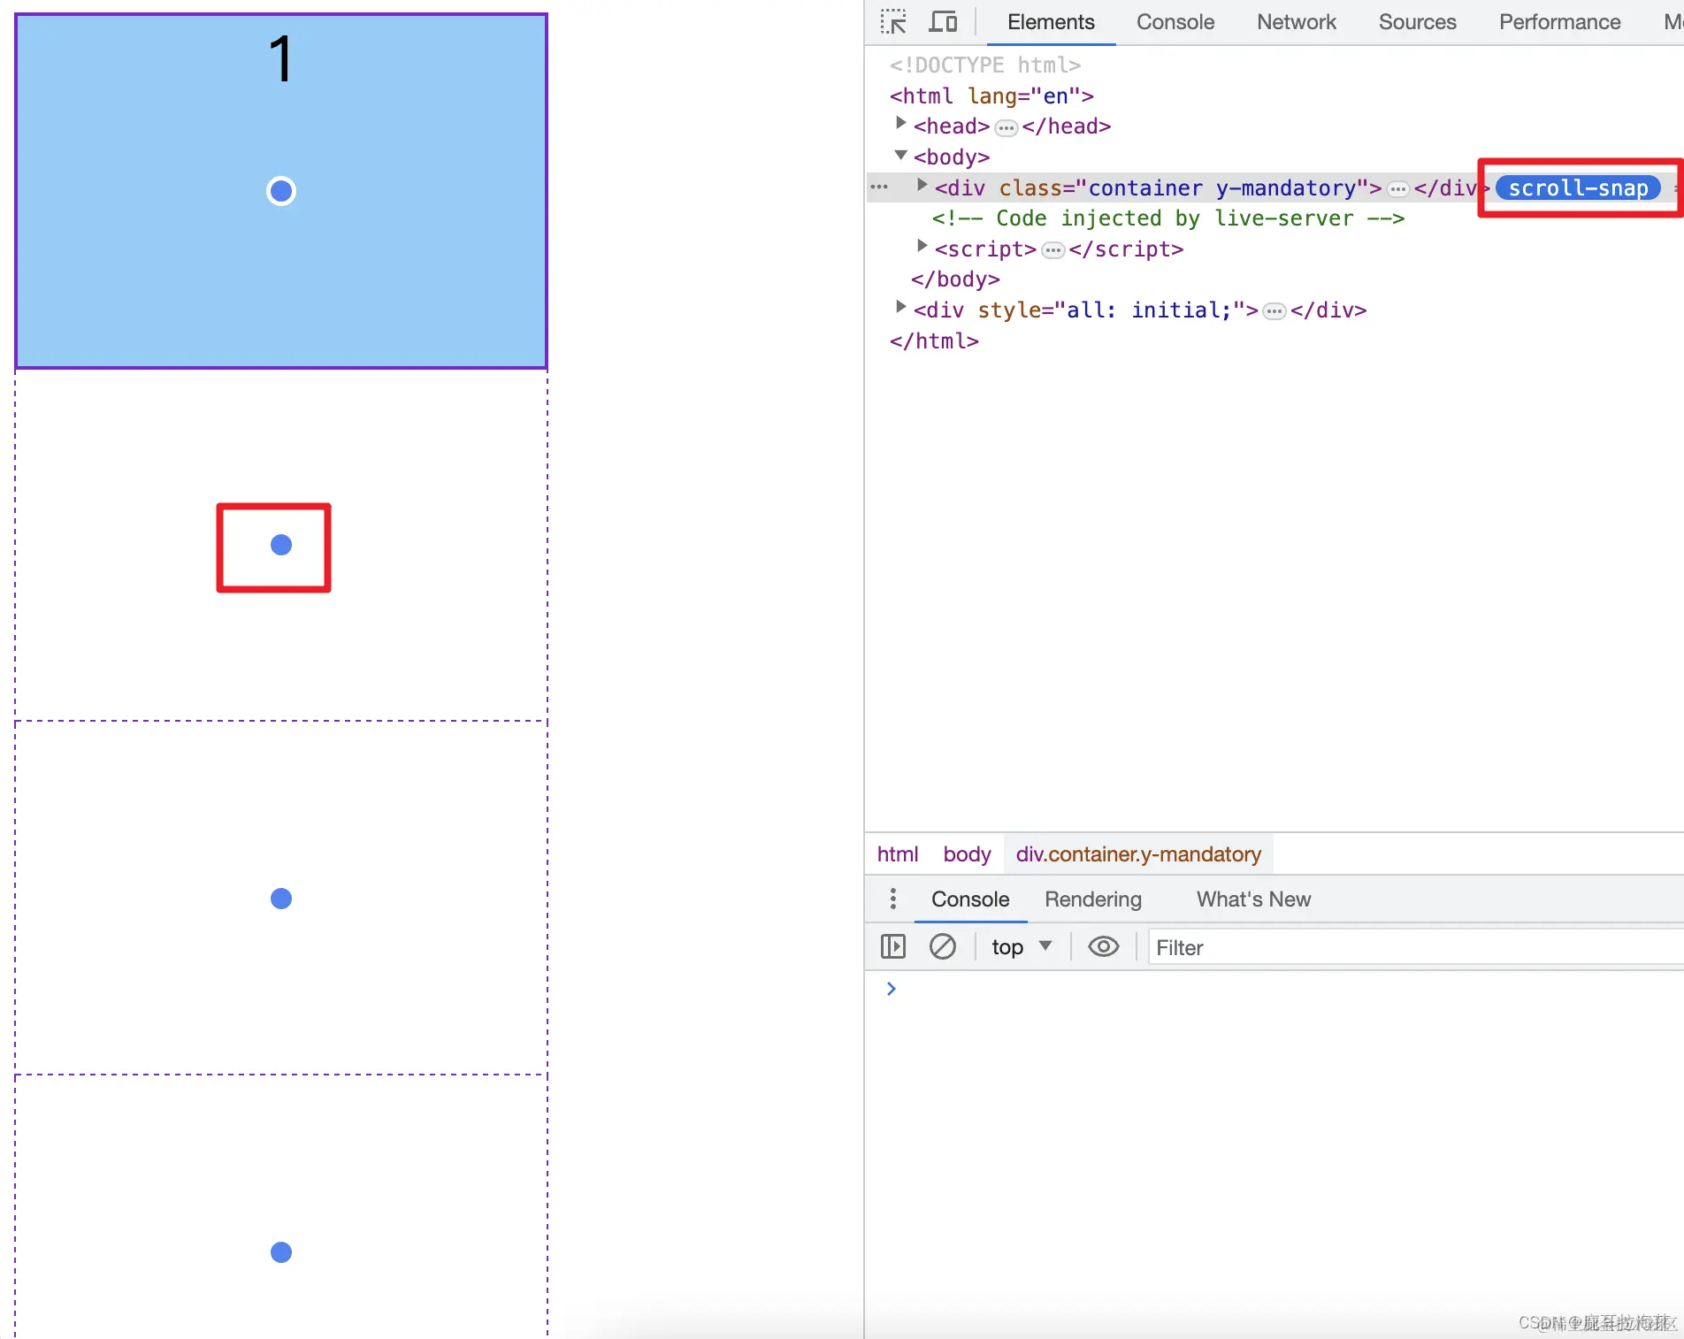Select the closing body tag line

(955, 279)
